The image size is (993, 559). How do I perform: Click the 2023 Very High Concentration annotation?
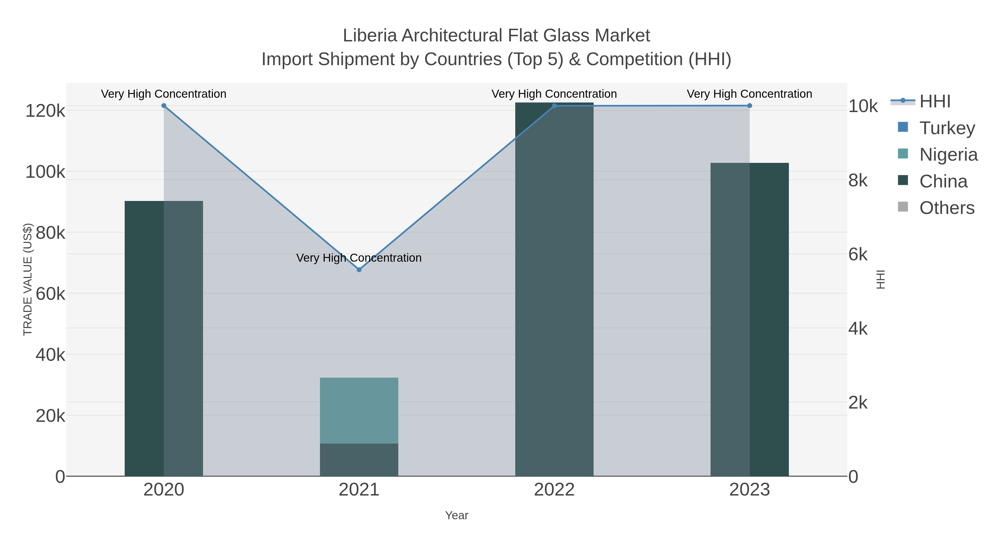tap(749, 94)
